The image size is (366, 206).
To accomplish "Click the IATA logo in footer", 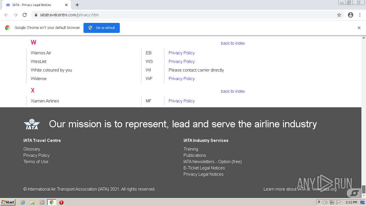I will tap(32, 124).
